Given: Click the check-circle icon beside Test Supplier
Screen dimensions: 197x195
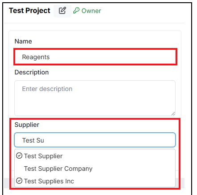Looking at the screenshot, I should point(19,156).
